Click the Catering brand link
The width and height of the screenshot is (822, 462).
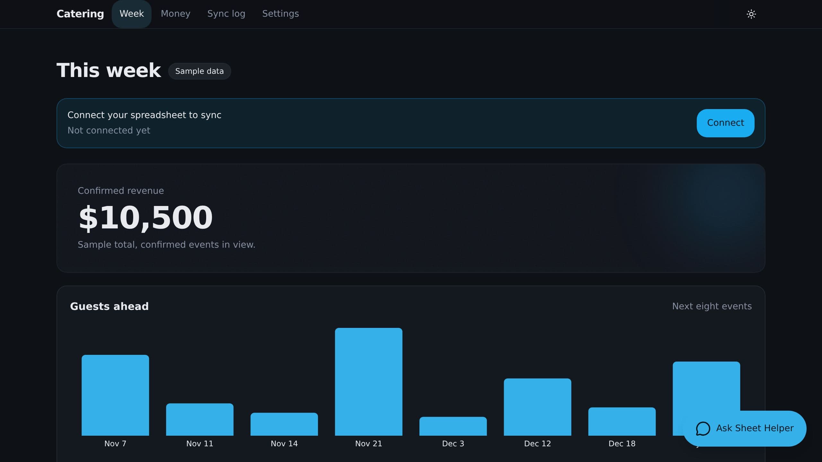[x=80, y=14]
